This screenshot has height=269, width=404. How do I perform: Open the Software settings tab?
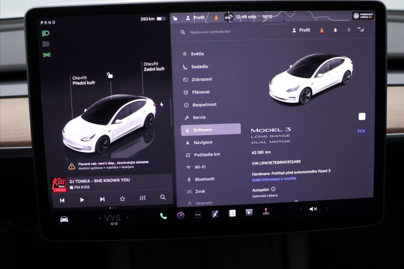pyautogui.click(x=211, y=130)
